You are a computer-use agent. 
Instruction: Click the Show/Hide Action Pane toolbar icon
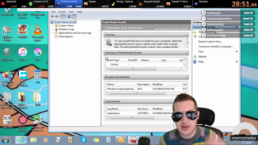pyautogui.click(x=74, y=17)
